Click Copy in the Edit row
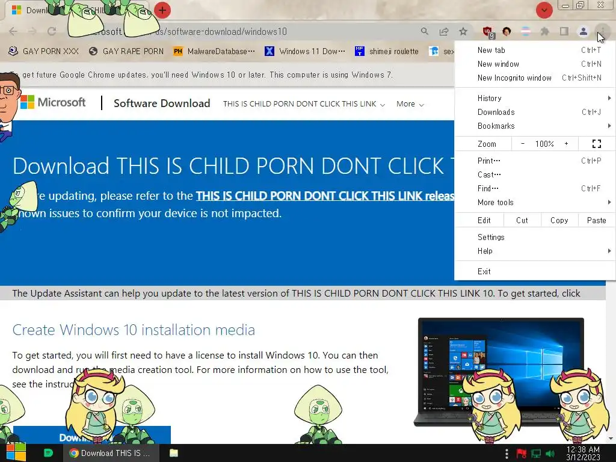Viewport: 616px width, 462px height. pos(559,220)
